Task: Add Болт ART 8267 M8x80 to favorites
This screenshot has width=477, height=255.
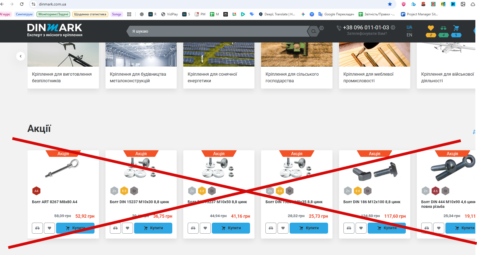Action: (x=49, y=228)
